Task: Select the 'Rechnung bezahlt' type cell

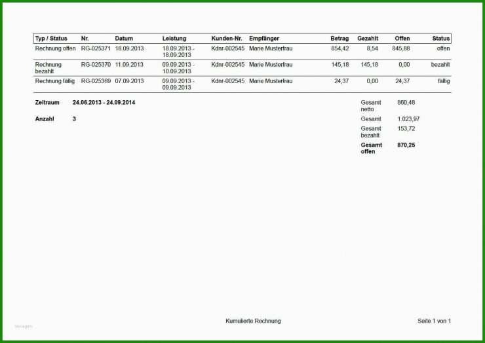Action: (48, 68)
